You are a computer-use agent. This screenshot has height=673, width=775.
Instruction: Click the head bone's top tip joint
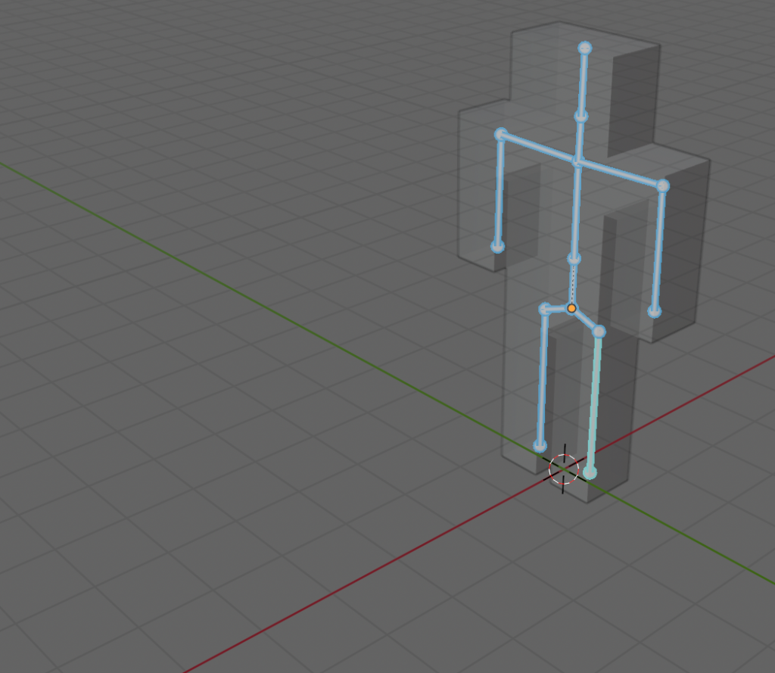584,48
